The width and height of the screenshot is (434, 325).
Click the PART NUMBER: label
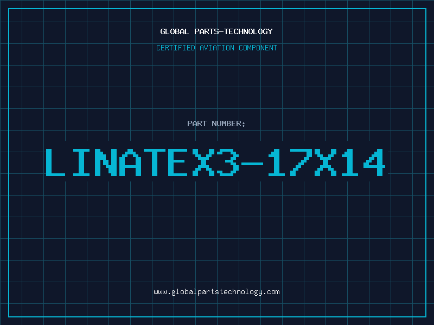tap(216, 123)
